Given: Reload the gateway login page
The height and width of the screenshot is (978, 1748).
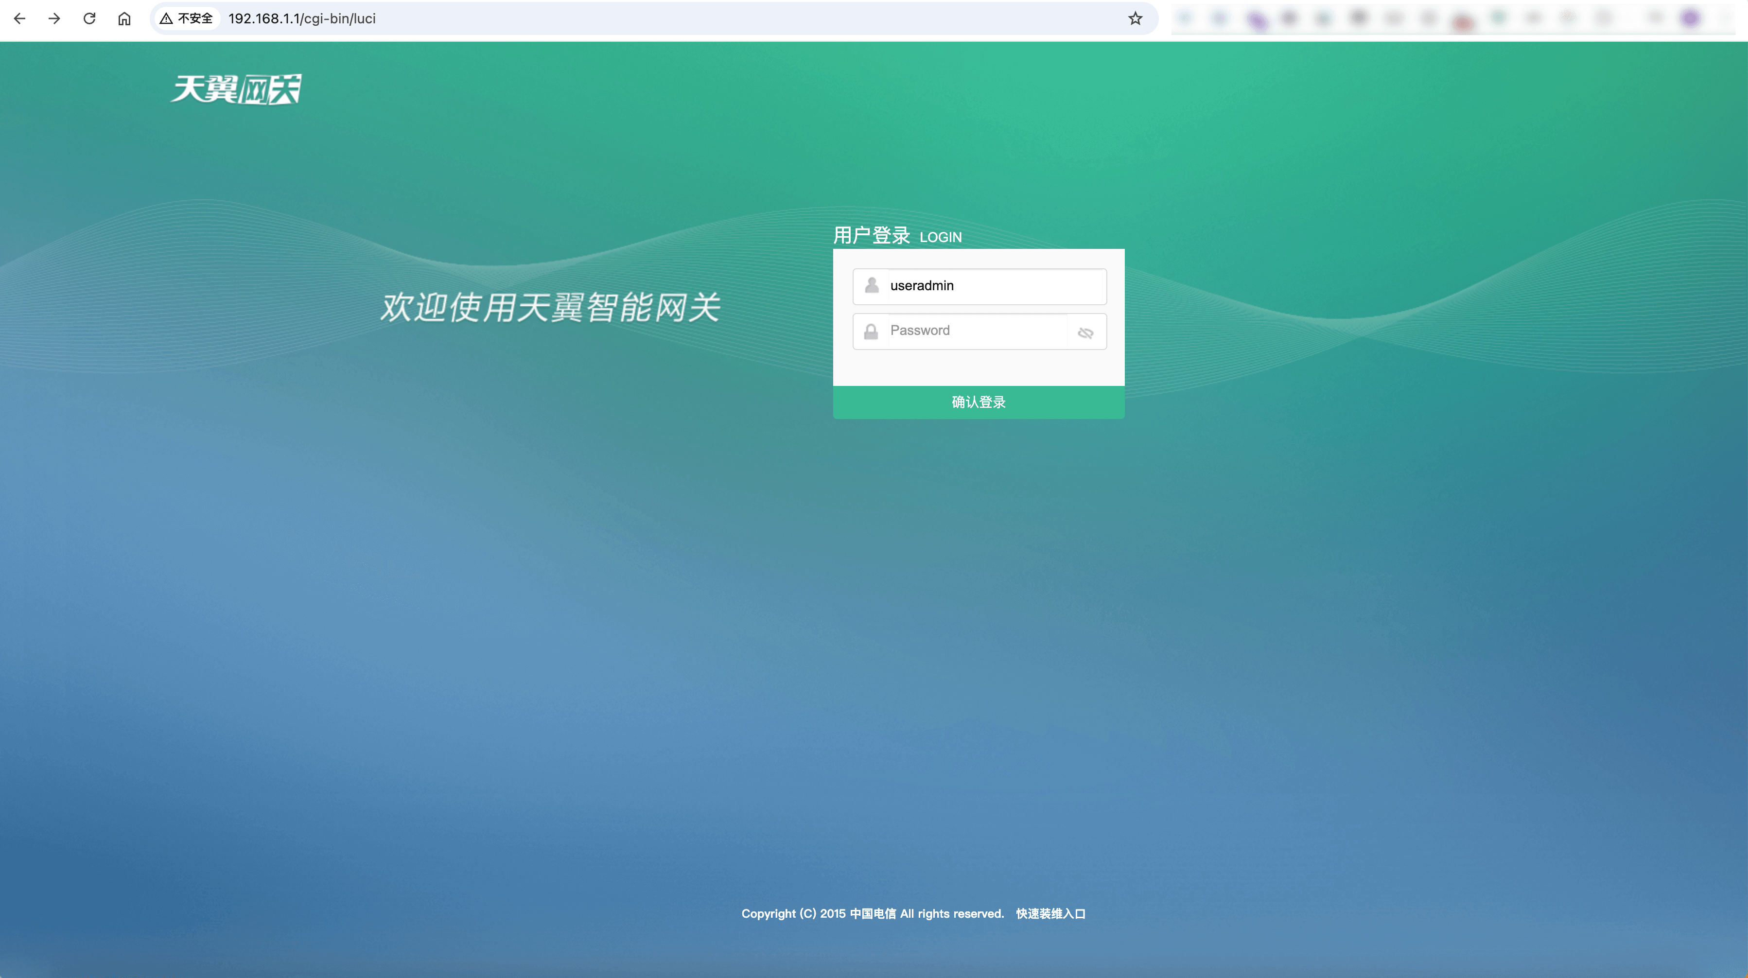Looking at the screenshot, I should pyautogui.click(x=89, y=18).
